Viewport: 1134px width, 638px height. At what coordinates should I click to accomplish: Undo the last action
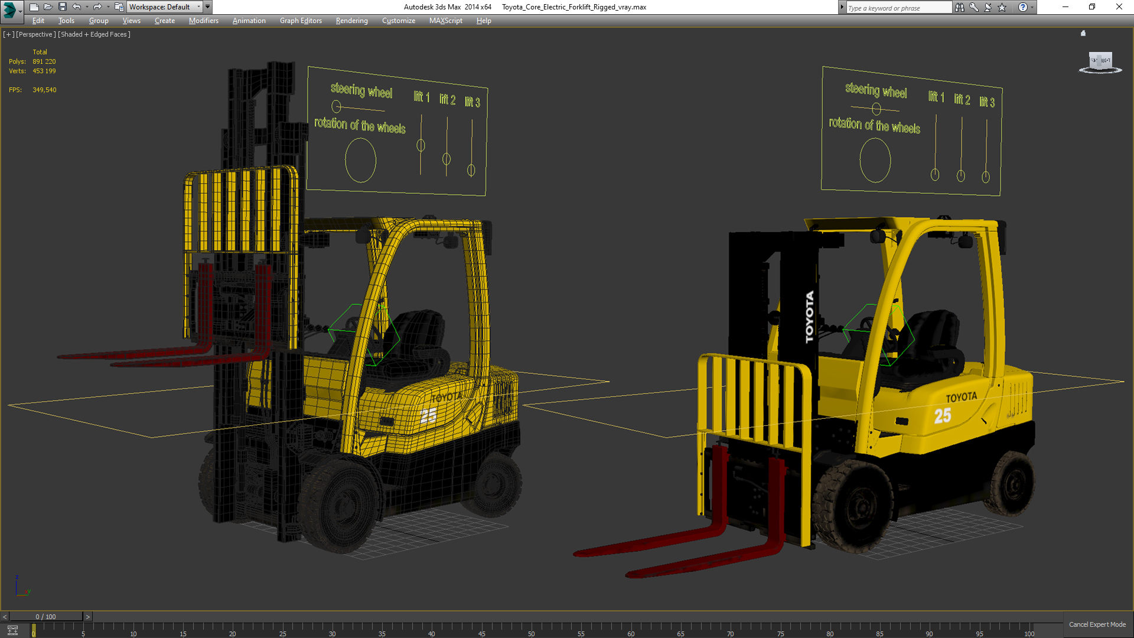(77, 7)
